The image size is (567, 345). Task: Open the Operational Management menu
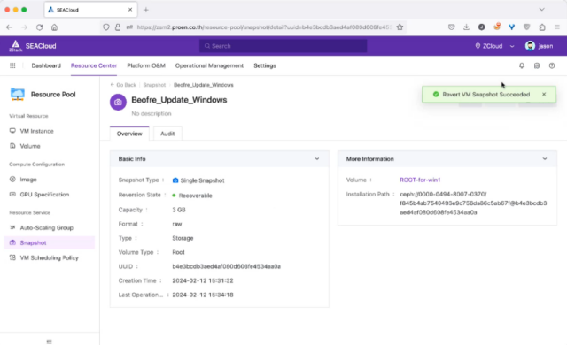click(x=209, y=65)
